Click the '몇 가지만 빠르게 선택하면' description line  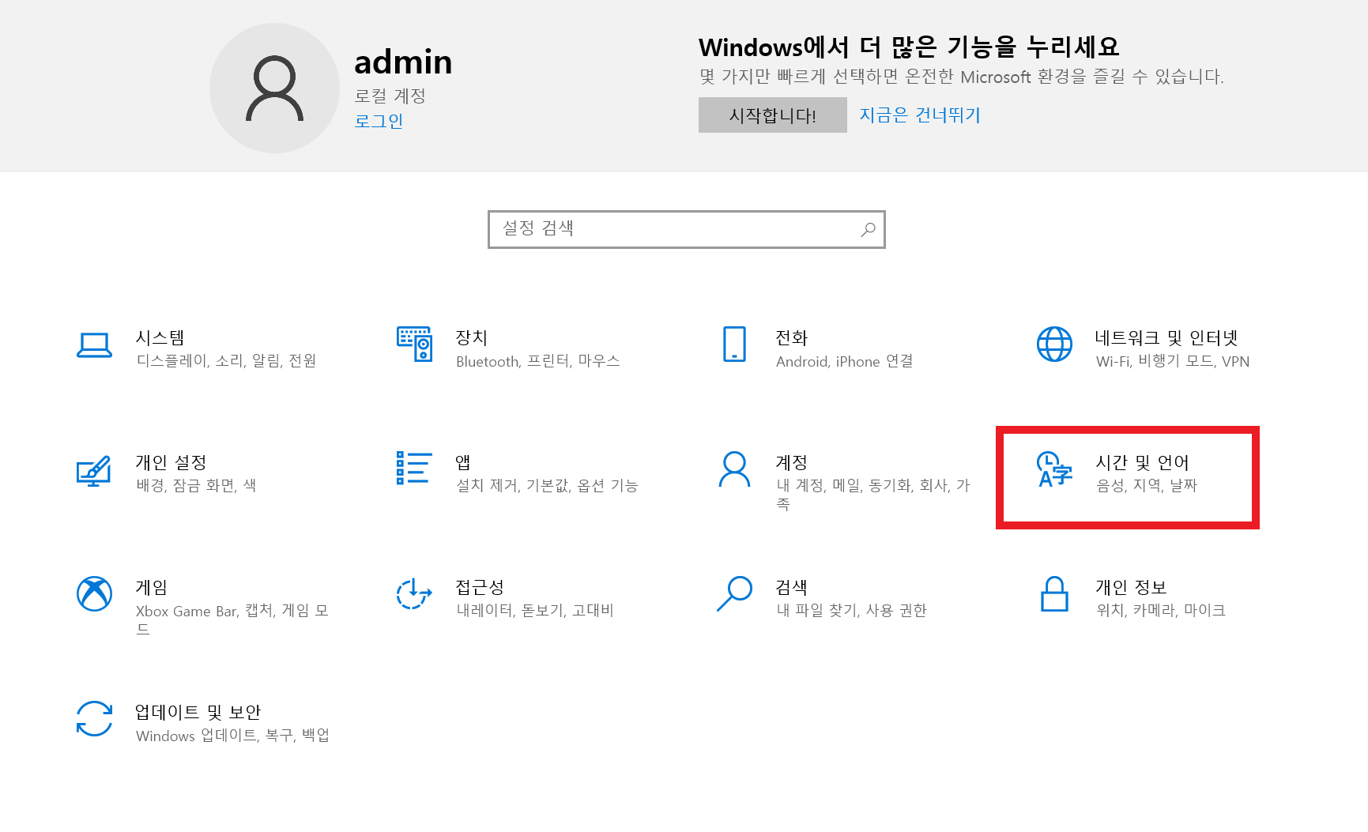[x=961, y=77]
